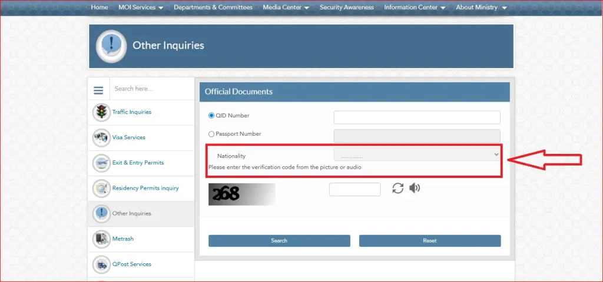Image resolution: width=603 pixels, height=282 pixels.
Task: Open QPost Services link
Action: click(x=131, y=264)
